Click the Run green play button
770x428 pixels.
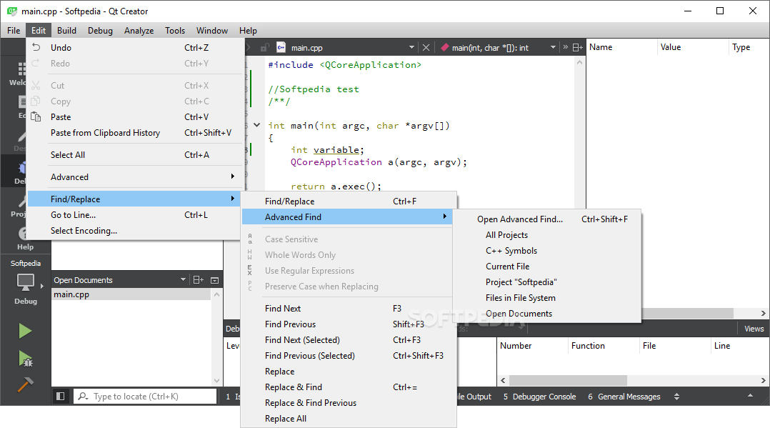coord(25,331)
